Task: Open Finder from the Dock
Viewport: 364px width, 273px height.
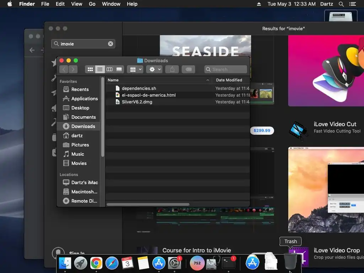Action: (x=65, y=263)
